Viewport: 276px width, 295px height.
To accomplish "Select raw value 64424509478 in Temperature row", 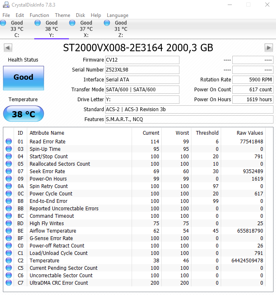I will [x=247, y=260].
